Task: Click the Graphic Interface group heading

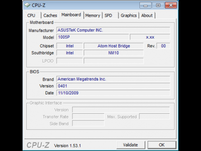Action: click(x=46, y=103)
